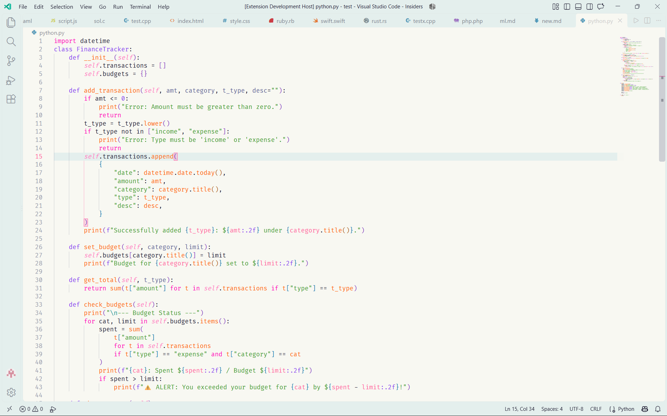Click the vertical editor scrollbar thumb
The image size is (667, 416).
coord(662,99)
